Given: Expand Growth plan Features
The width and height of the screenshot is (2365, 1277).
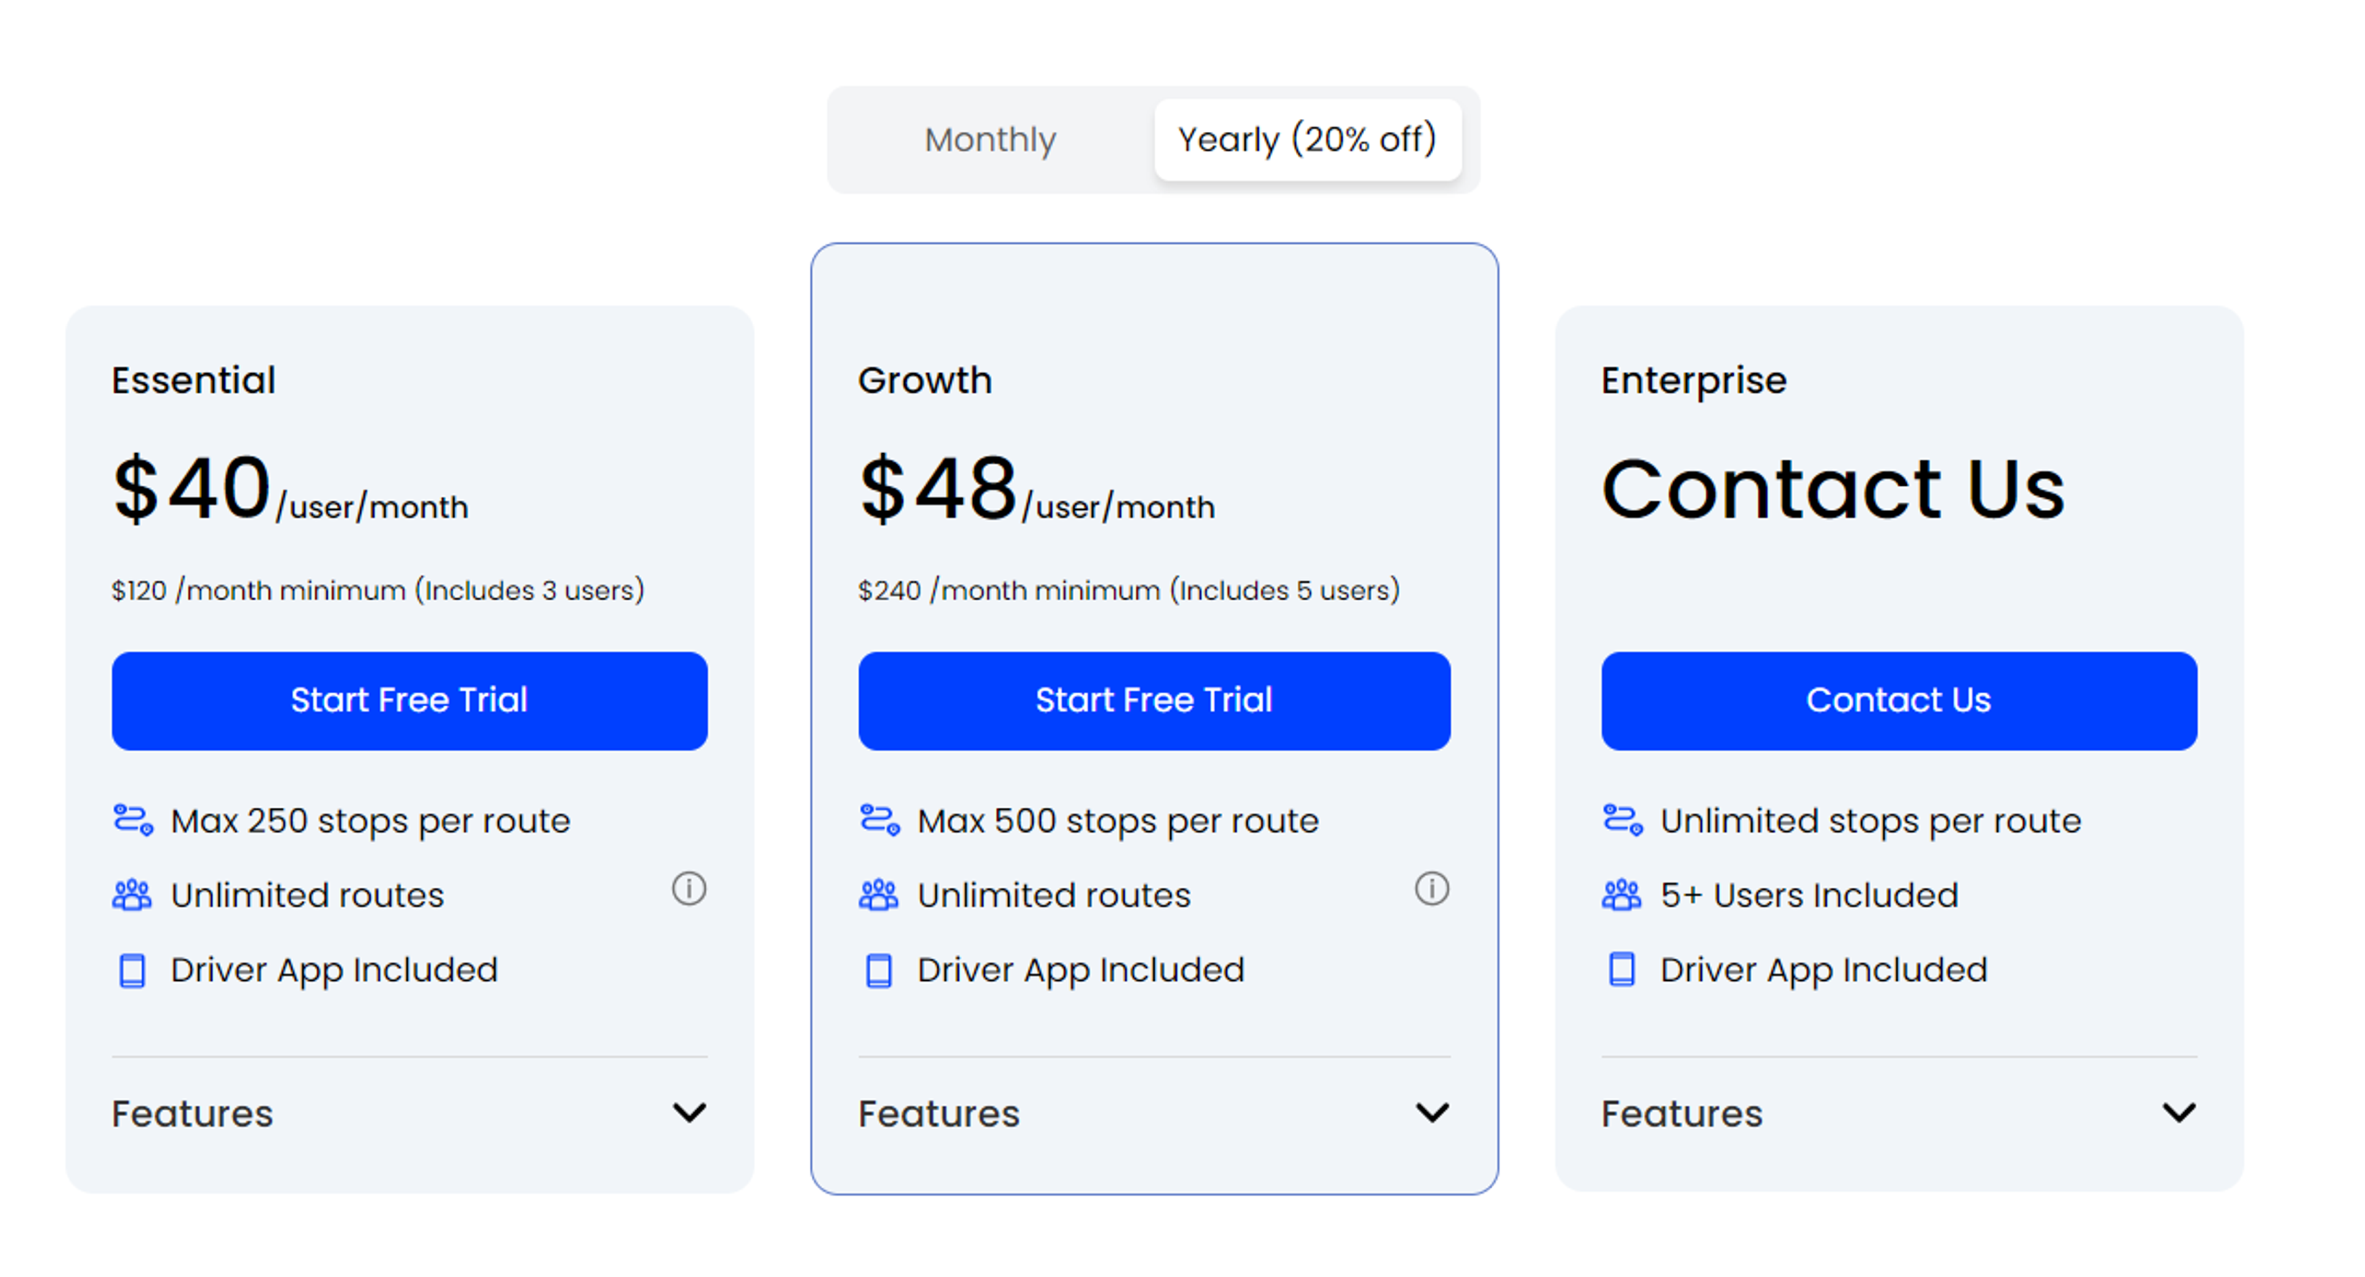Looking at the screenshot, I should point(1154,1113).
